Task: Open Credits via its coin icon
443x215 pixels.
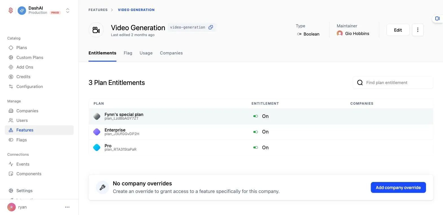Action: 11,77
